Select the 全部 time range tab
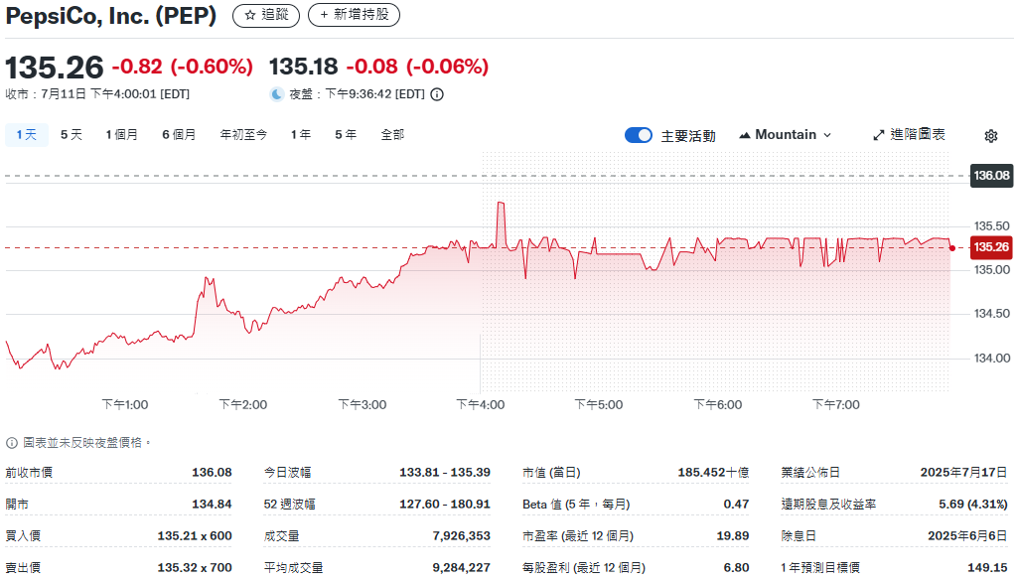 392,134
